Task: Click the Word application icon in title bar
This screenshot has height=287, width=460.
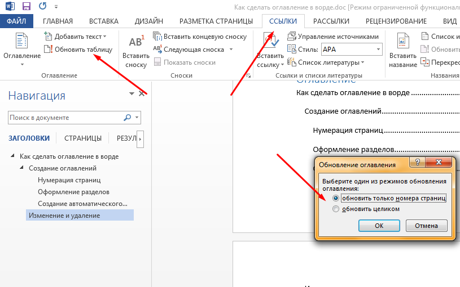Action: click(10, 6)
